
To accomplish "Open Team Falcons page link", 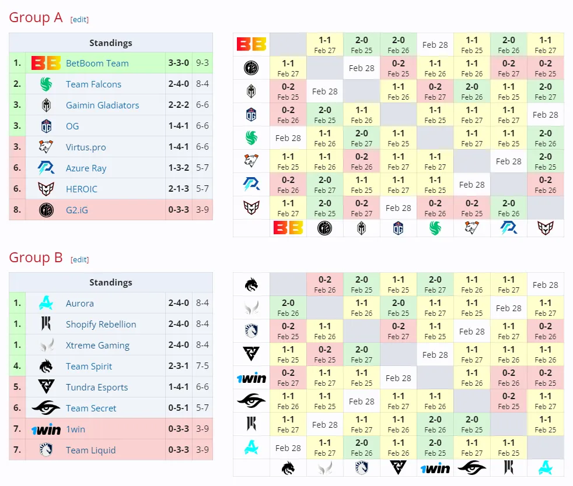I will pos(93,84).
